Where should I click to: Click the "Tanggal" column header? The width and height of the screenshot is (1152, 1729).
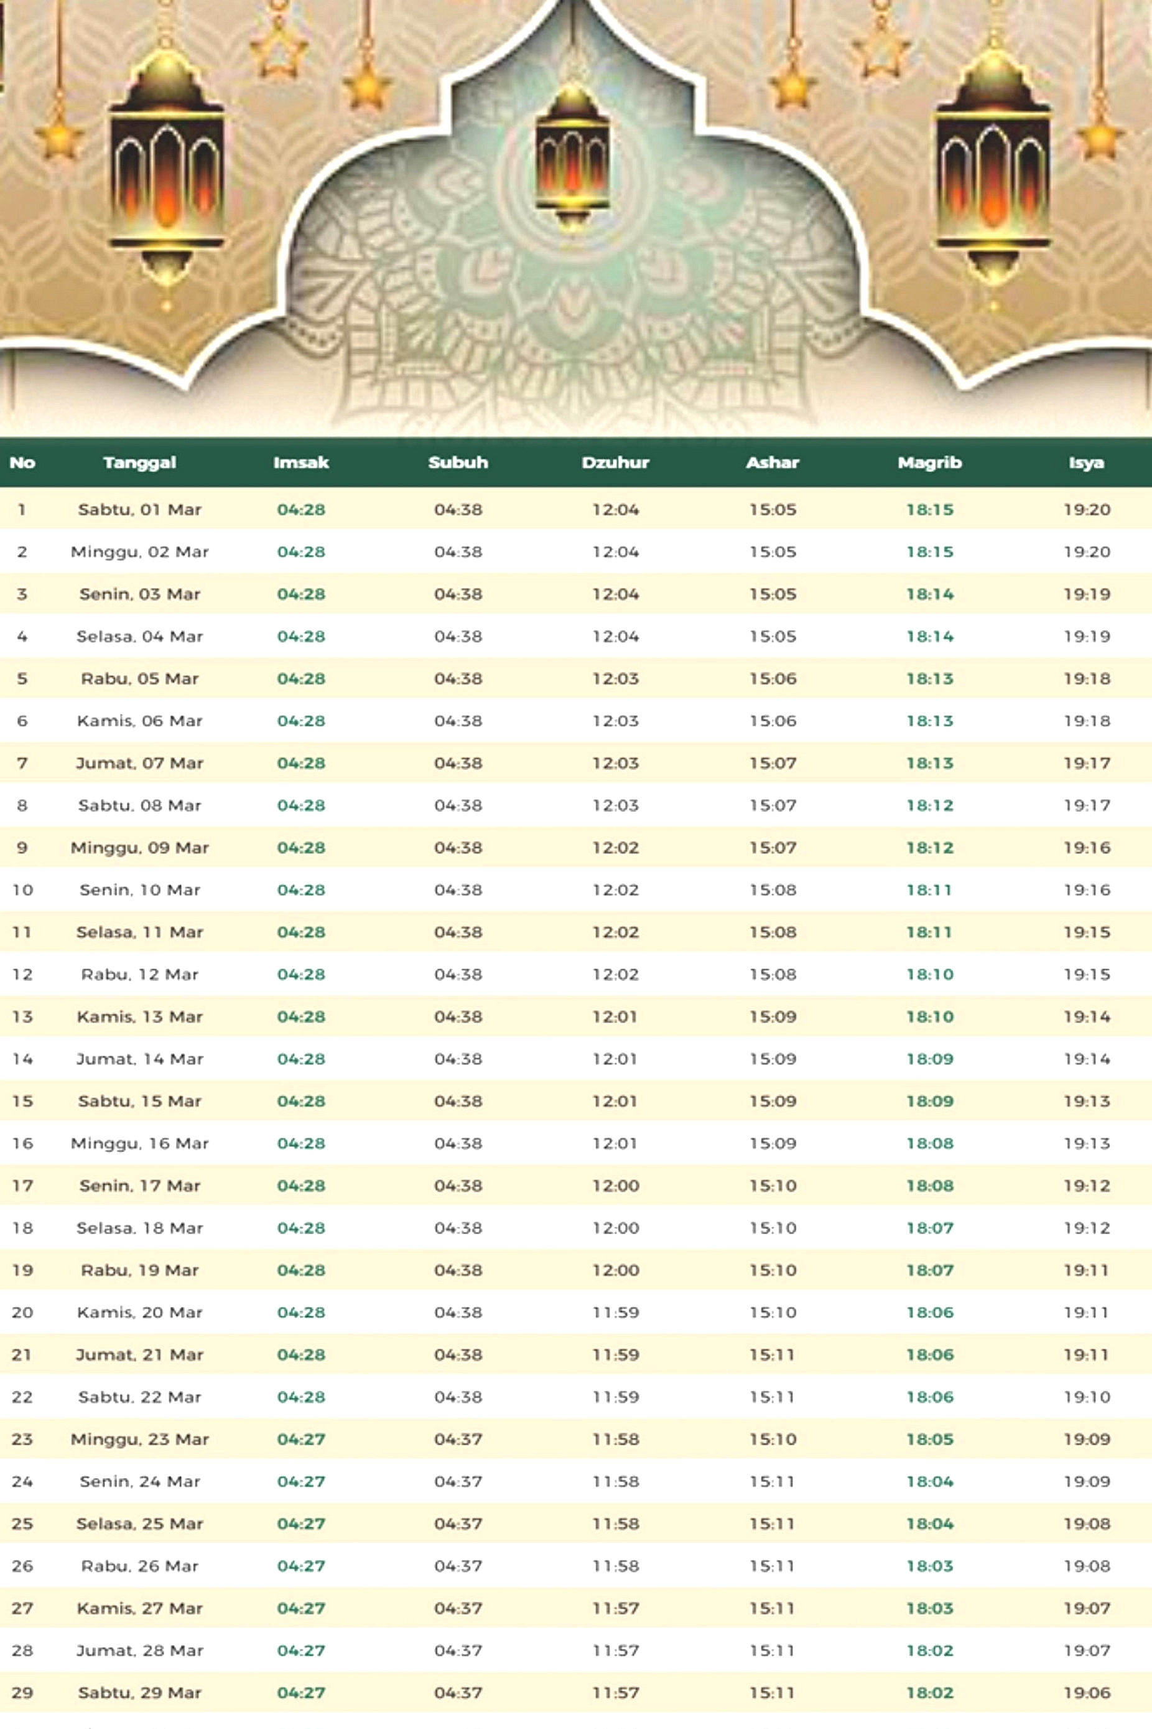(139, 462)
